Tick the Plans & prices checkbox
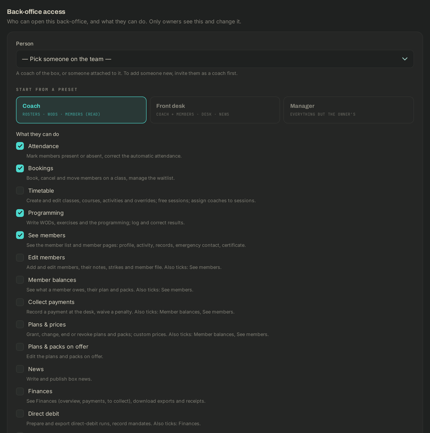This screenshot has height=433, width=430. [x=20, y=324]
